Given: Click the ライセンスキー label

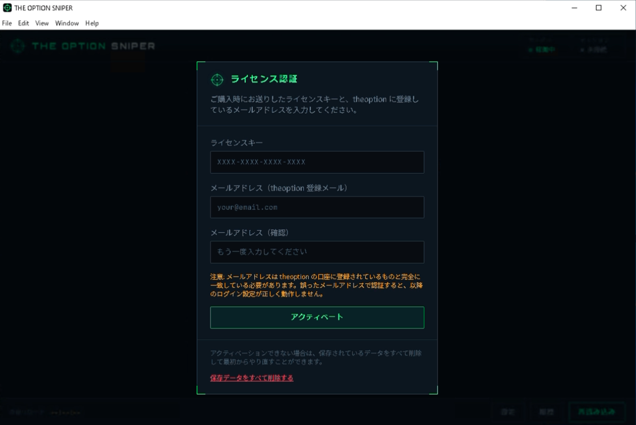Looking at the screenshot, I should point(237,143).
